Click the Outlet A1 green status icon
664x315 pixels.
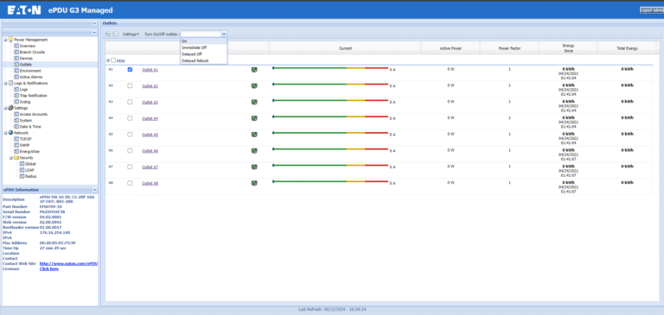click(x=254, y=70)
